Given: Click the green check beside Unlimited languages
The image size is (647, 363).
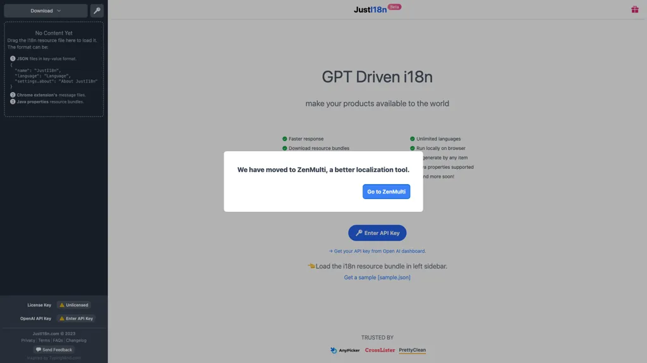Looking at the screenshot, I should pos(412,139).
